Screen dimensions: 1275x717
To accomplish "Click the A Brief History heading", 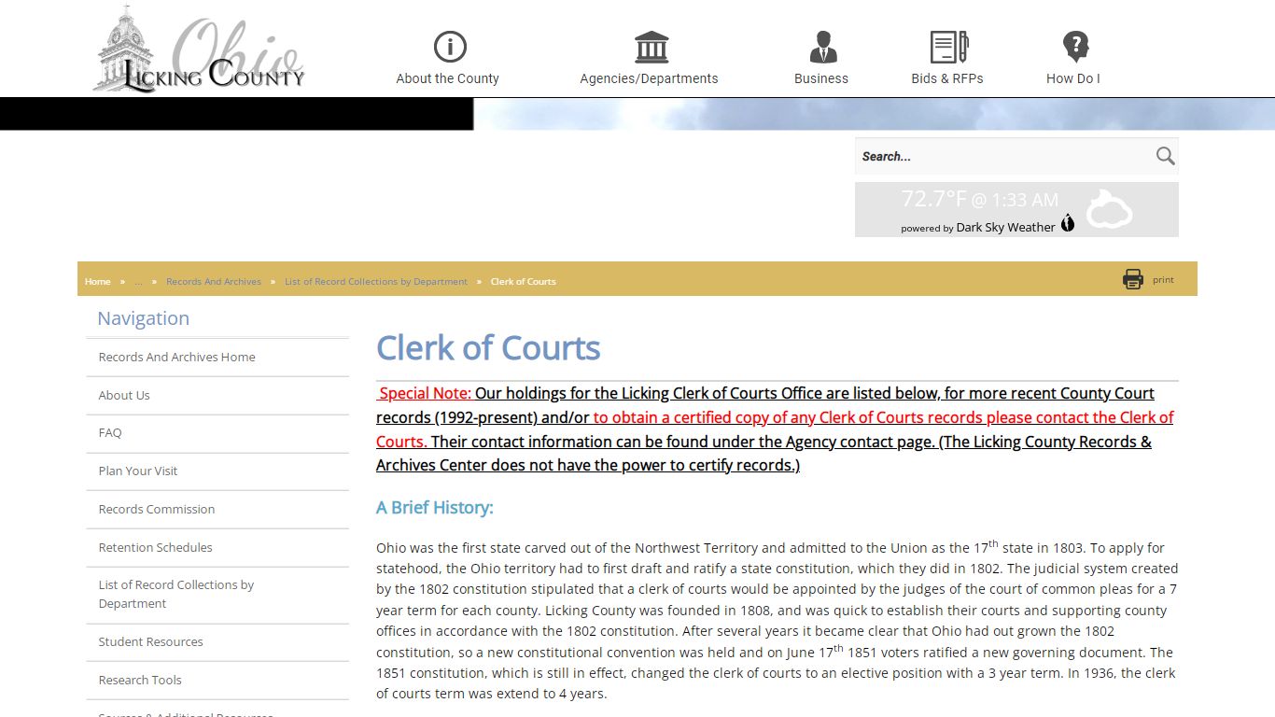I will click(x=435, y=508).
